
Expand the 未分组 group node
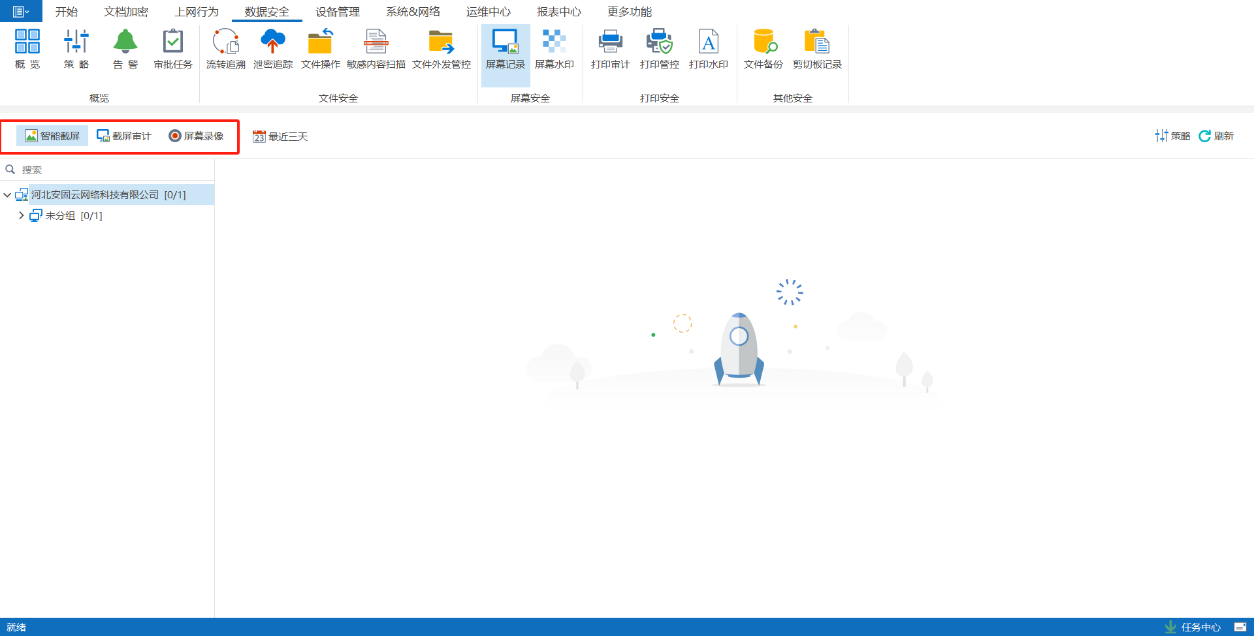pyautogui.click(x=22, y=215)
